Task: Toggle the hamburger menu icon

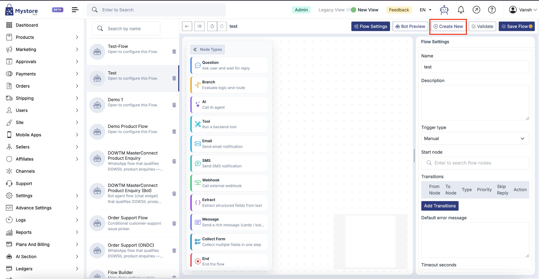Action: (75, 10)
